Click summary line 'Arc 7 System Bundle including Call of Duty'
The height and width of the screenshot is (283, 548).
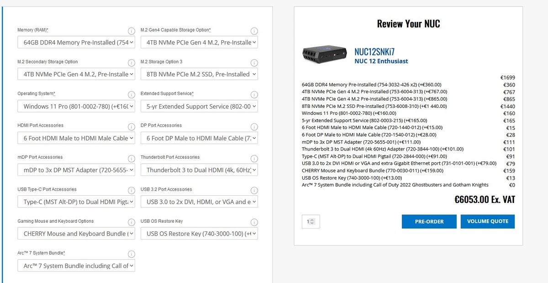(x=395, y=185)
